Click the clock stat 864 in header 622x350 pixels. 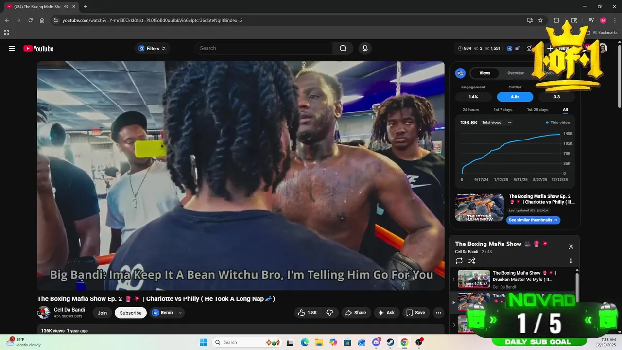[x=465, y=48]
